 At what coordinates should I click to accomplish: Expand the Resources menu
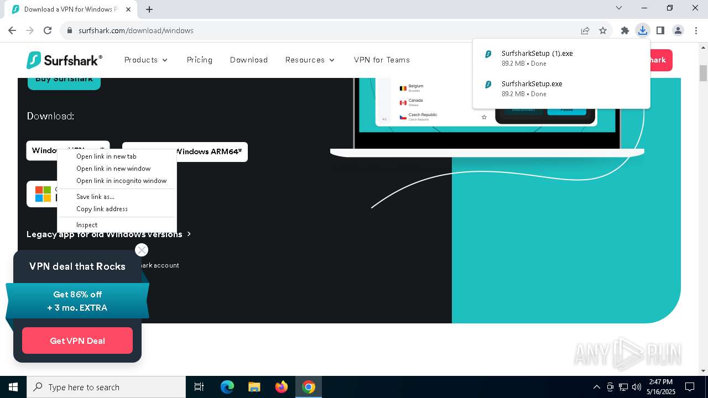coord(310,60)
